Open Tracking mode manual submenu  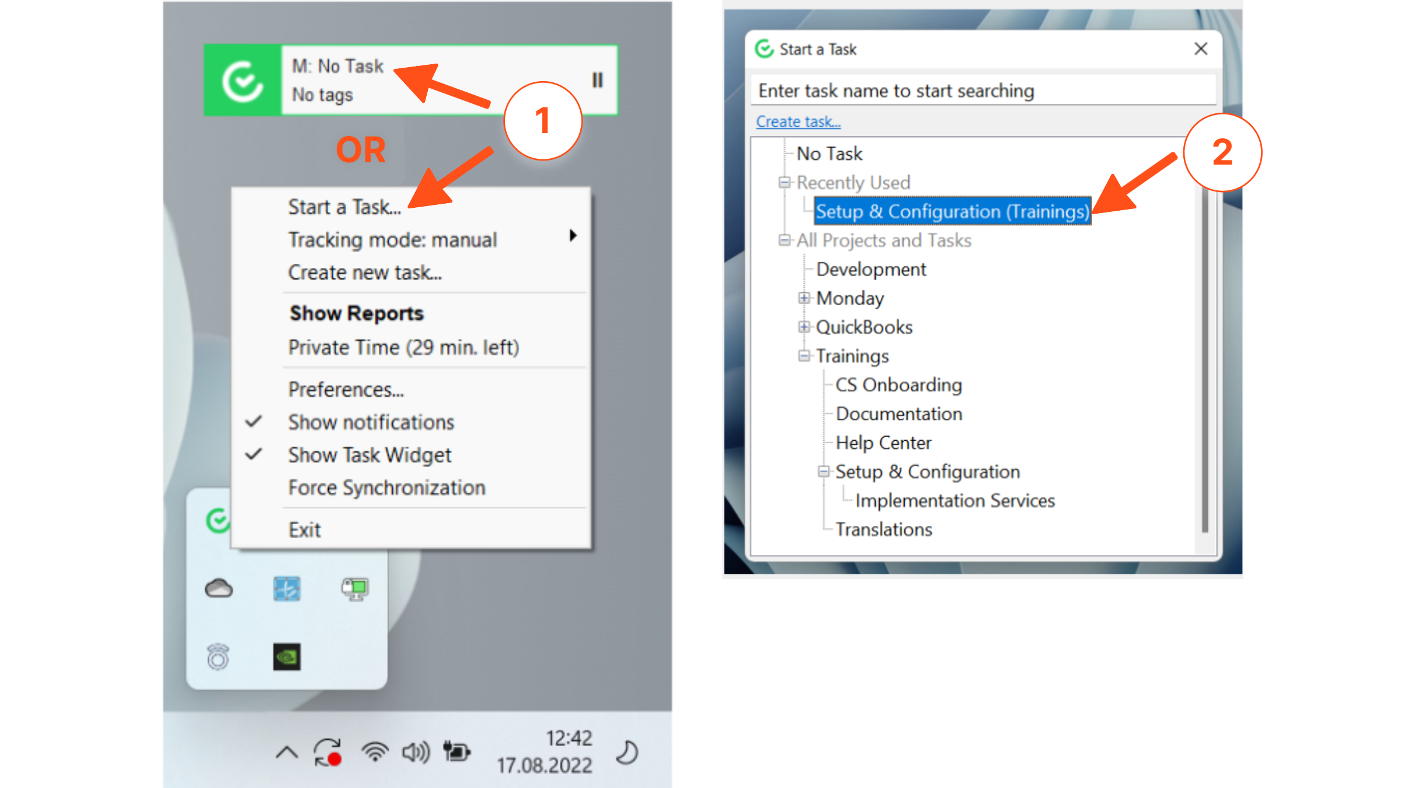(x=392, y=240)
